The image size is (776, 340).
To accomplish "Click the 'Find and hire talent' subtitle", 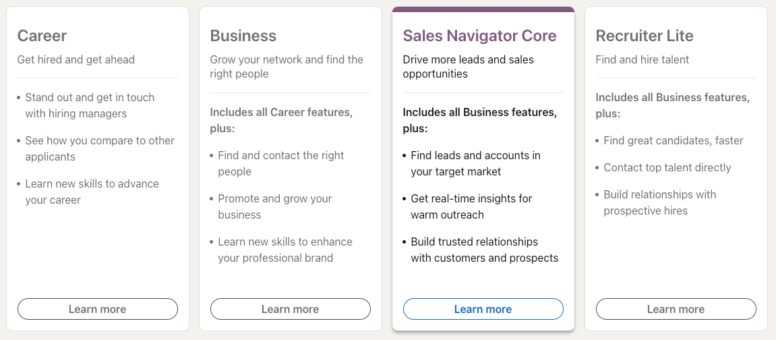I will point(642,59).
